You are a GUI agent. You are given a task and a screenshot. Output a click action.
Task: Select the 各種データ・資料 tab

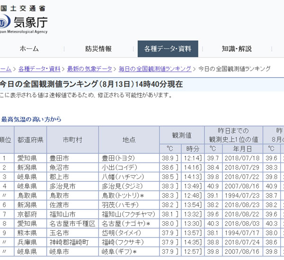click(168, 49)
